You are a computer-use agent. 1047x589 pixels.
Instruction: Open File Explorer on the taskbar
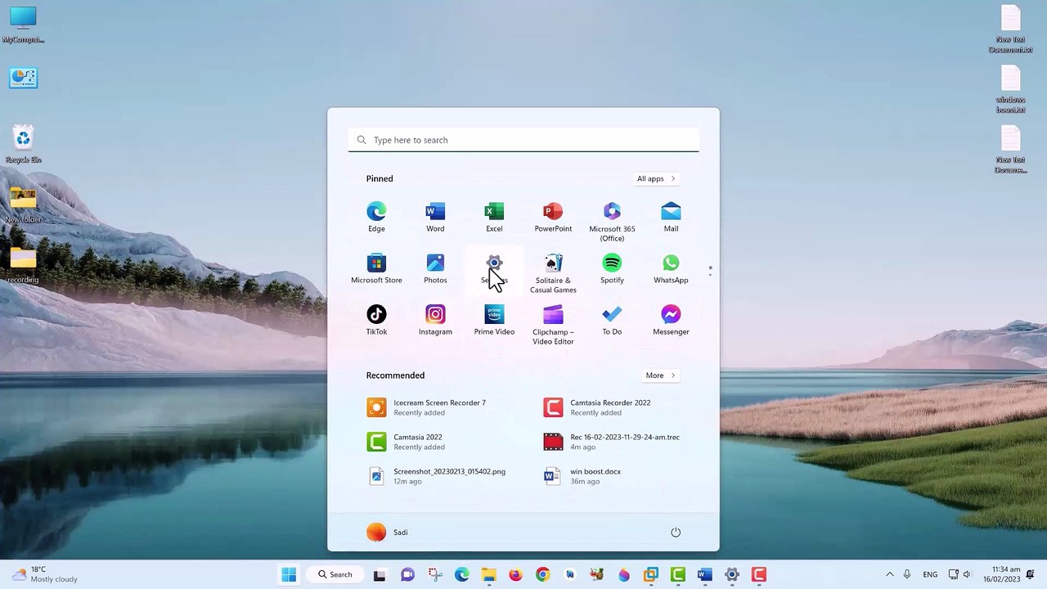[x=488, y=574]
